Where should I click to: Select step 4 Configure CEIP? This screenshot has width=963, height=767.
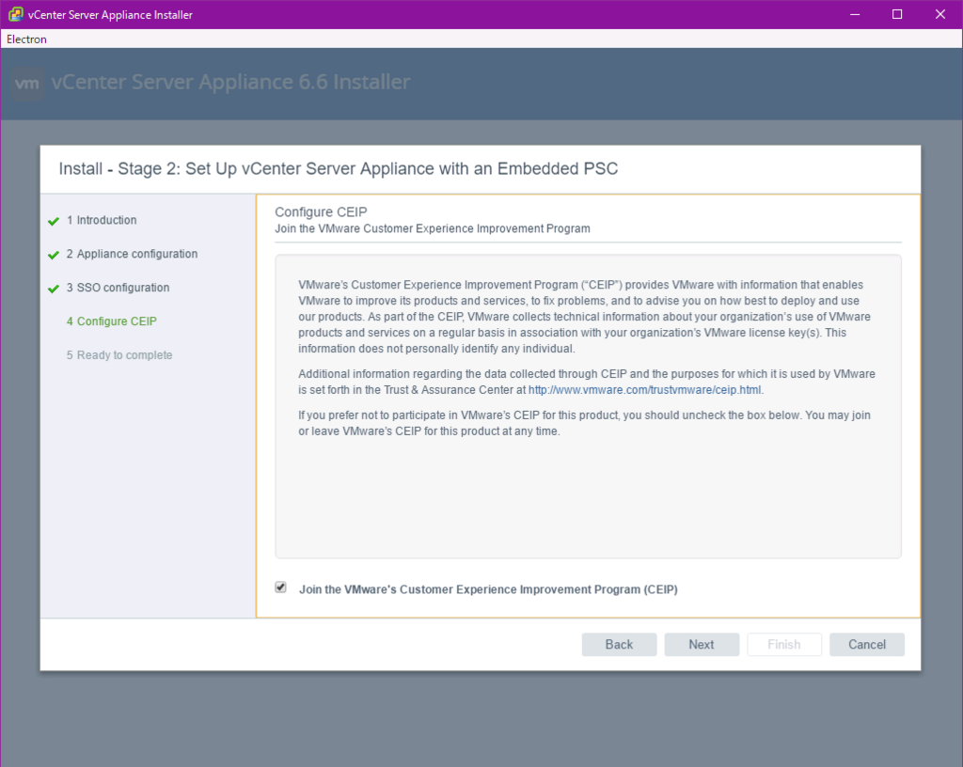coord(112,321)
